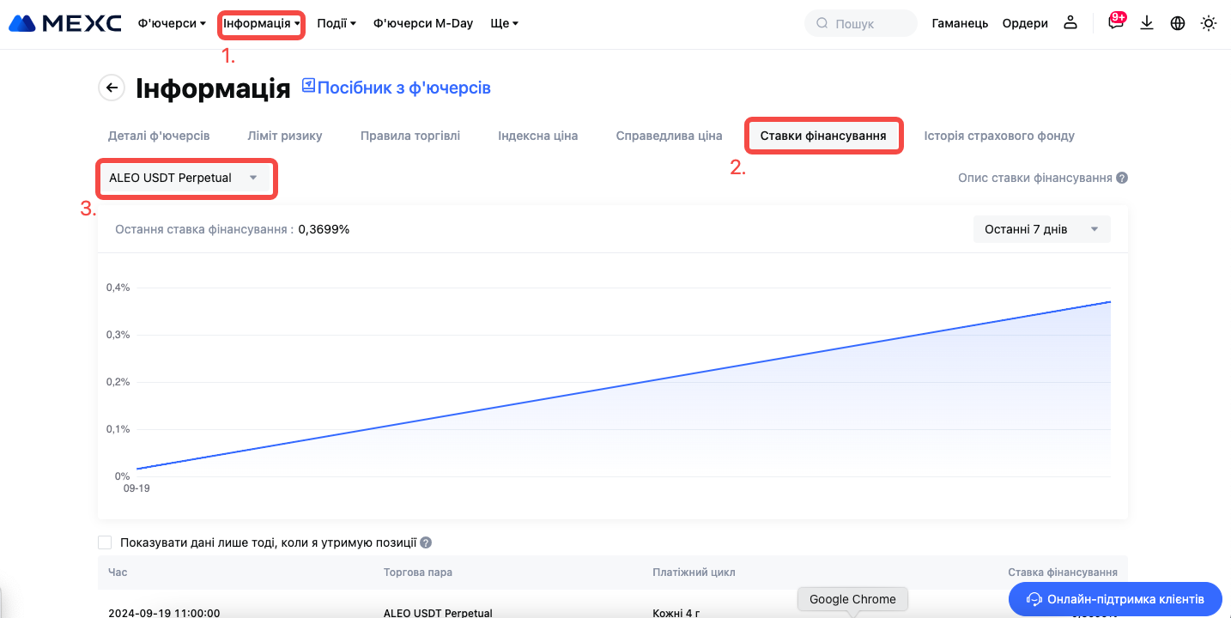Open the Останні 7 днів period dropdown
Screen dimensions: 1231x618
(1041, 229)
